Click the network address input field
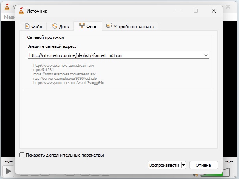The width and height of the screenshot is (239, 179). tap(114, 55)
